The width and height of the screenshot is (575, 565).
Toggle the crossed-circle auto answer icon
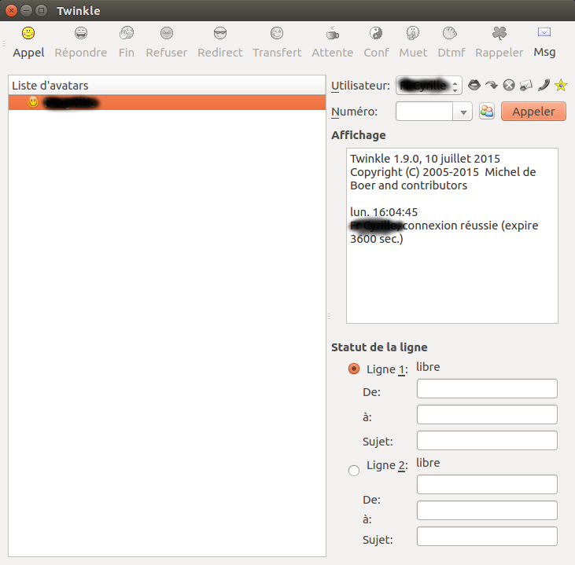[509, 86]
